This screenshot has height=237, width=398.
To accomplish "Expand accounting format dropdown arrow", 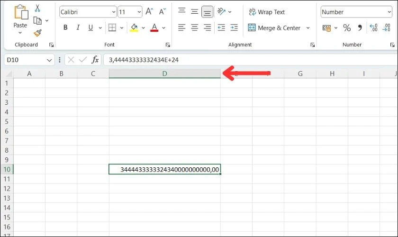I will point(336,27).
